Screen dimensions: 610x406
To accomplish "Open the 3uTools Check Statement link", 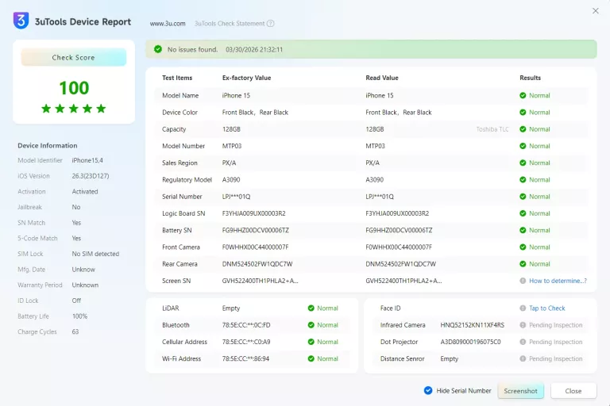I will (x=230, y=24).
